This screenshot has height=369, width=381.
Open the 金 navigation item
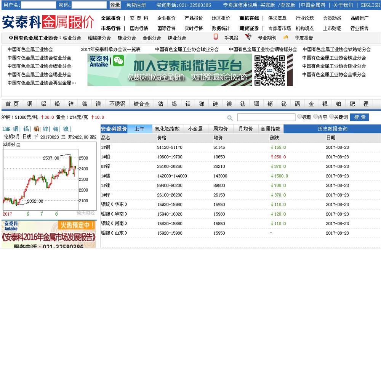pyautogui.click(x=311, y=104)
